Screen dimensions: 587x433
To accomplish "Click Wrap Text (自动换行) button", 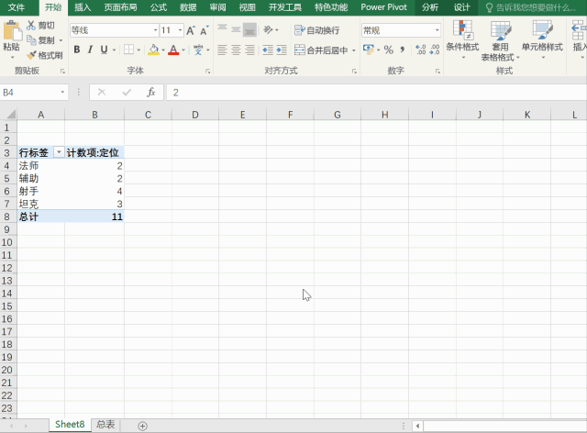I will point(316,30).
